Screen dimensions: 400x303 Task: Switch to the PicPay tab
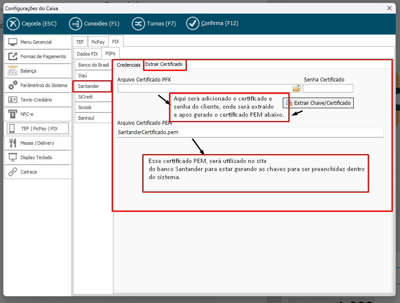coord(98,42)
